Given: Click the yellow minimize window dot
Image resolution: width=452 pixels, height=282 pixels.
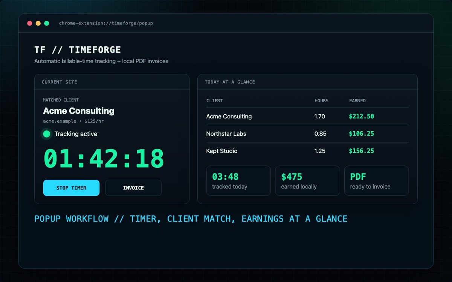Looking at the screenshot, I should [x=38, y=23].
